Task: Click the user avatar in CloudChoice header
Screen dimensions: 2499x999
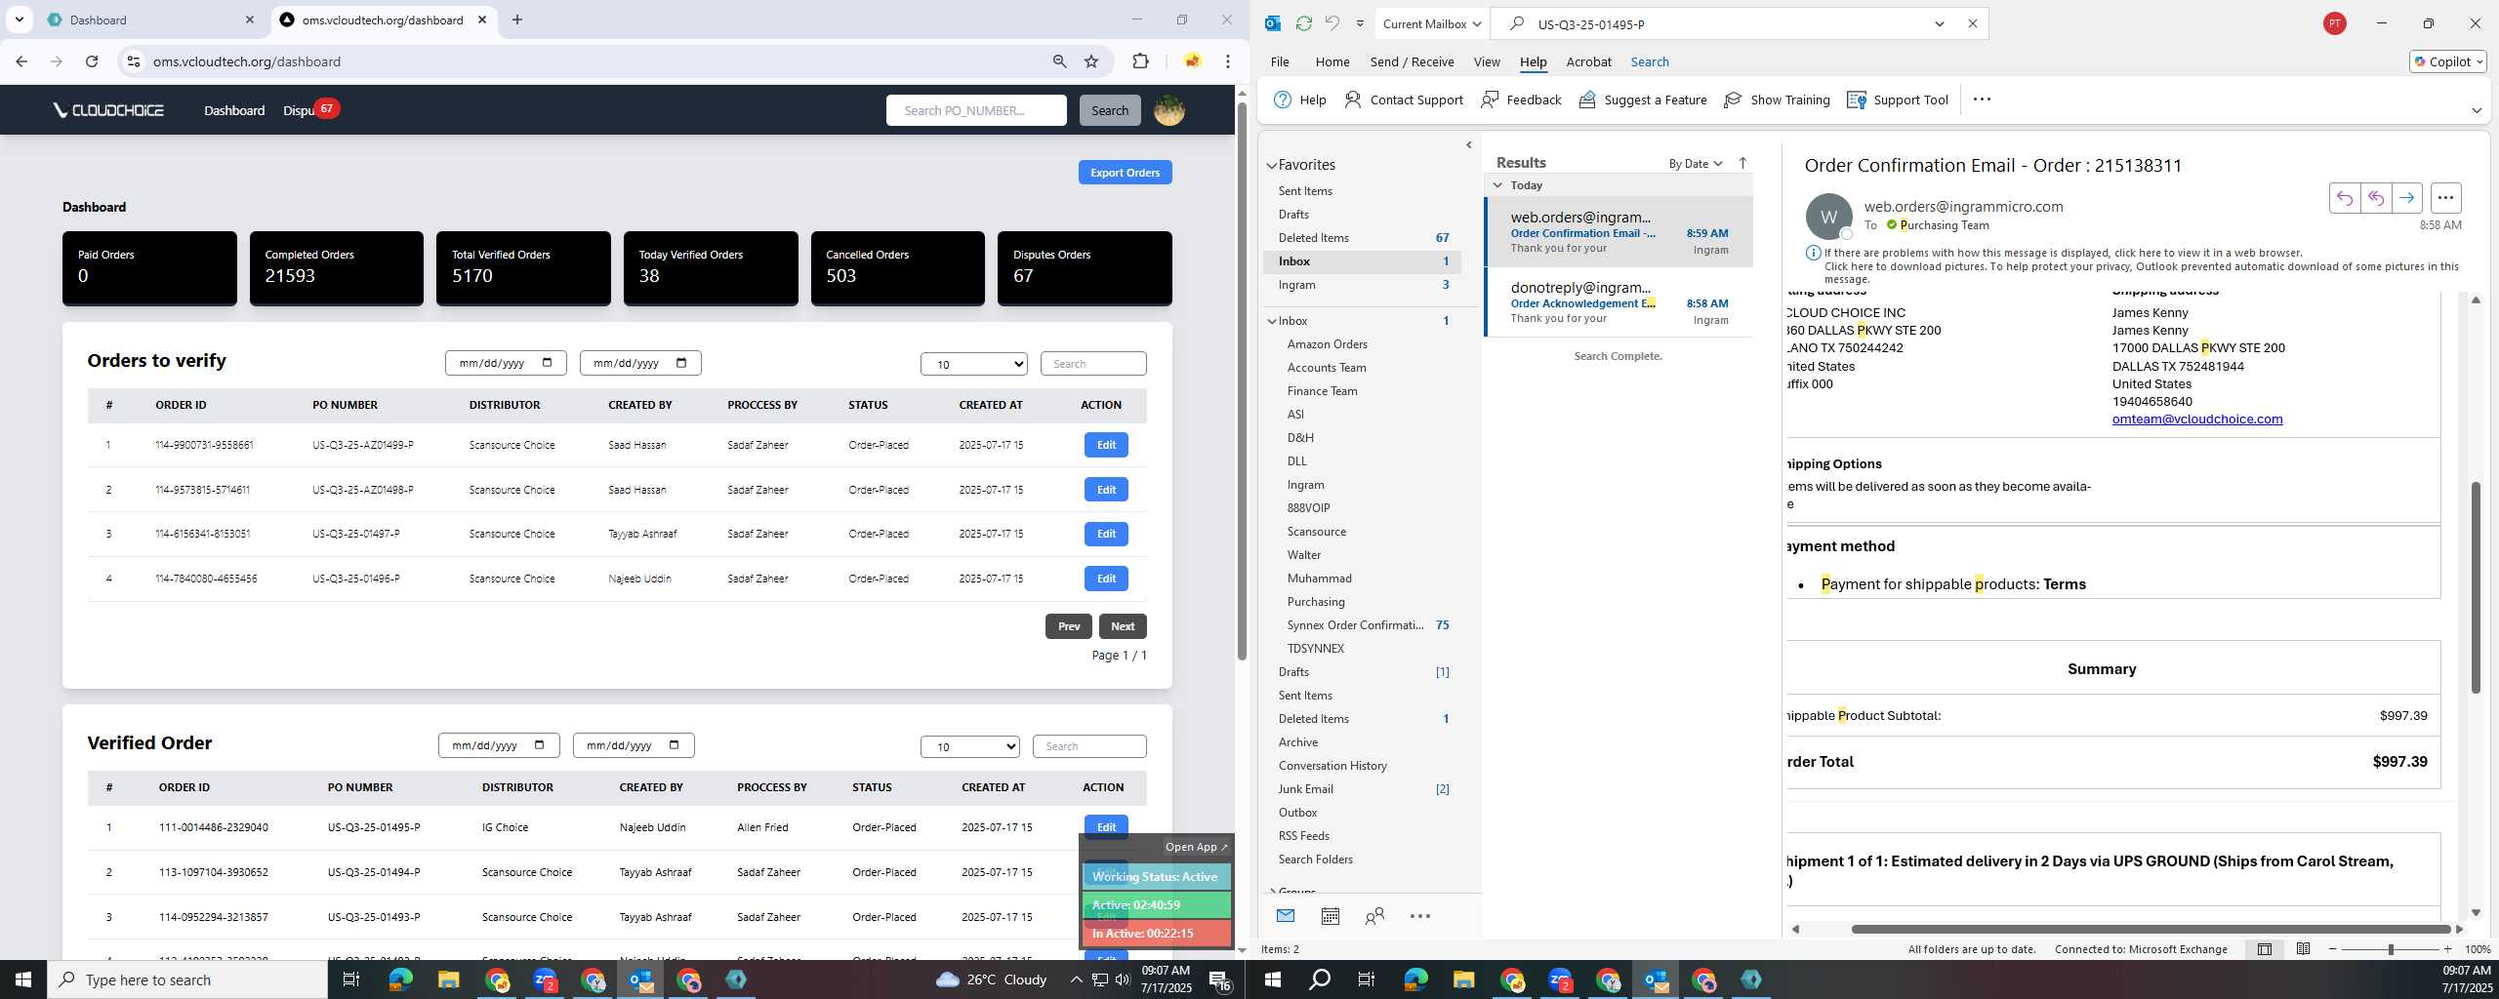Action: pyautogui.click(x=1169, y=110)
